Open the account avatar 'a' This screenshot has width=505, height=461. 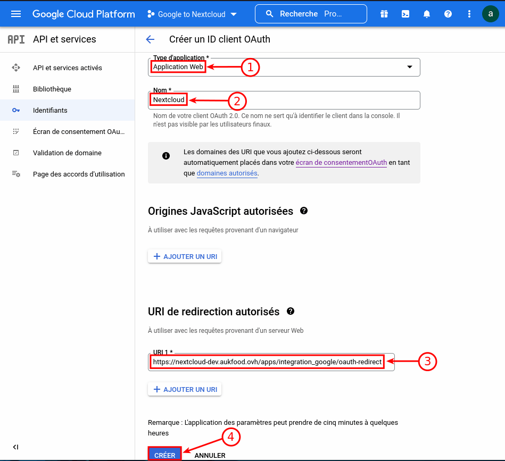pos(490,14)
